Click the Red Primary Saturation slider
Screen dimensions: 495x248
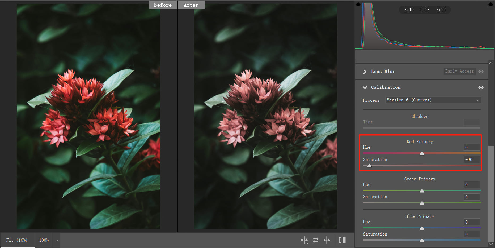(422, 165)
